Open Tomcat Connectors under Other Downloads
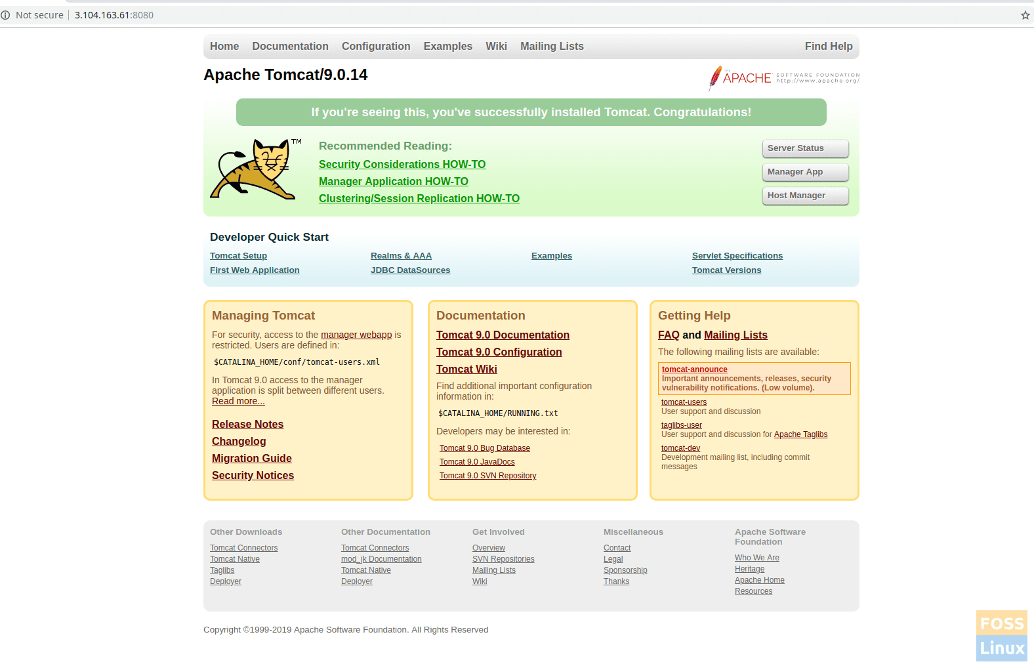The width and height of the screenshot is (1034, 668). pos(243,548)
